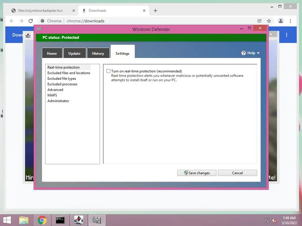Open the Chrome three-dot menu
302x226 pixels.
290,21
